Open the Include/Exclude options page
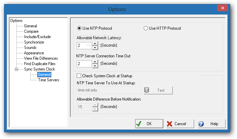The image size is (237, 139). click(x=37, y=37)
